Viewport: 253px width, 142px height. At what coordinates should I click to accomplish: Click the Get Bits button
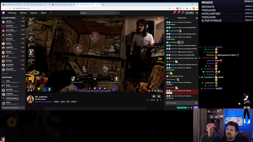pos(190,13)
